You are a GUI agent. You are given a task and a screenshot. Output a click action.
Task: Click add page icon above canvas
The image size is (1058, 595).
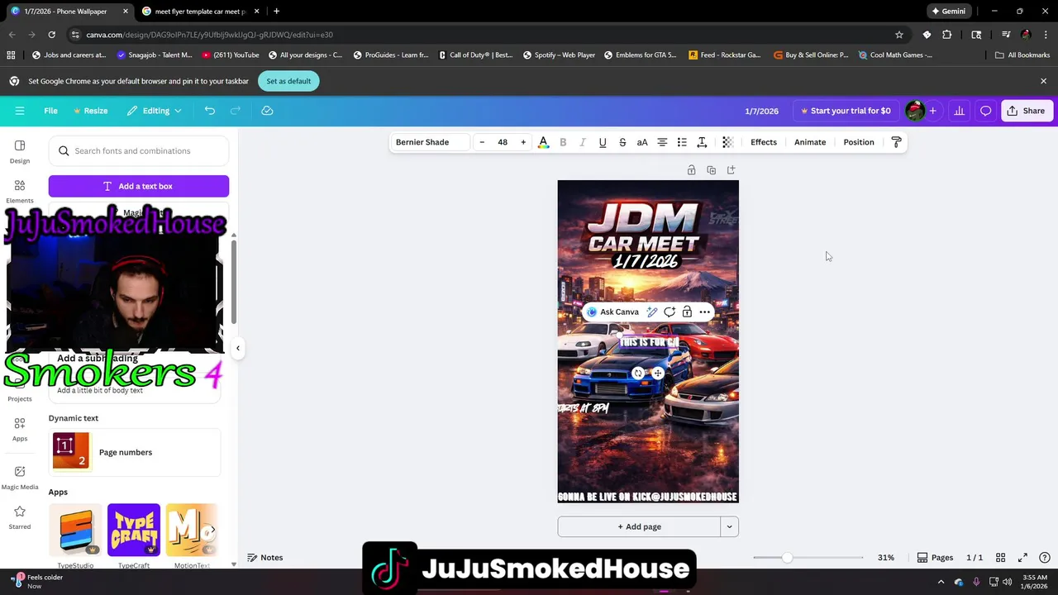[x=732, y=170]
